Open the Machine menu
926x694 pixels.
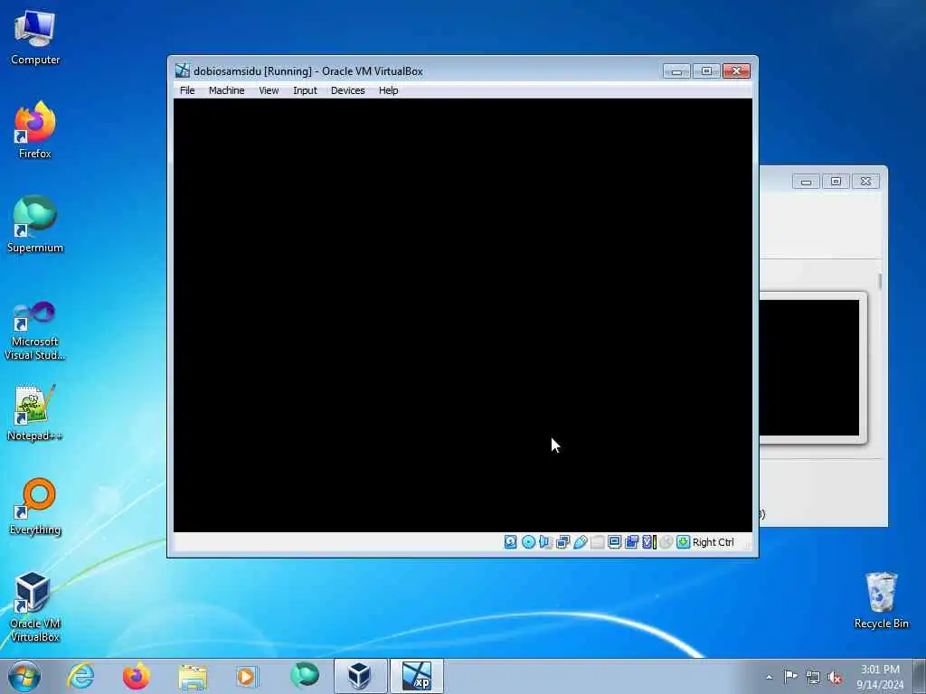tap(226, 90)
